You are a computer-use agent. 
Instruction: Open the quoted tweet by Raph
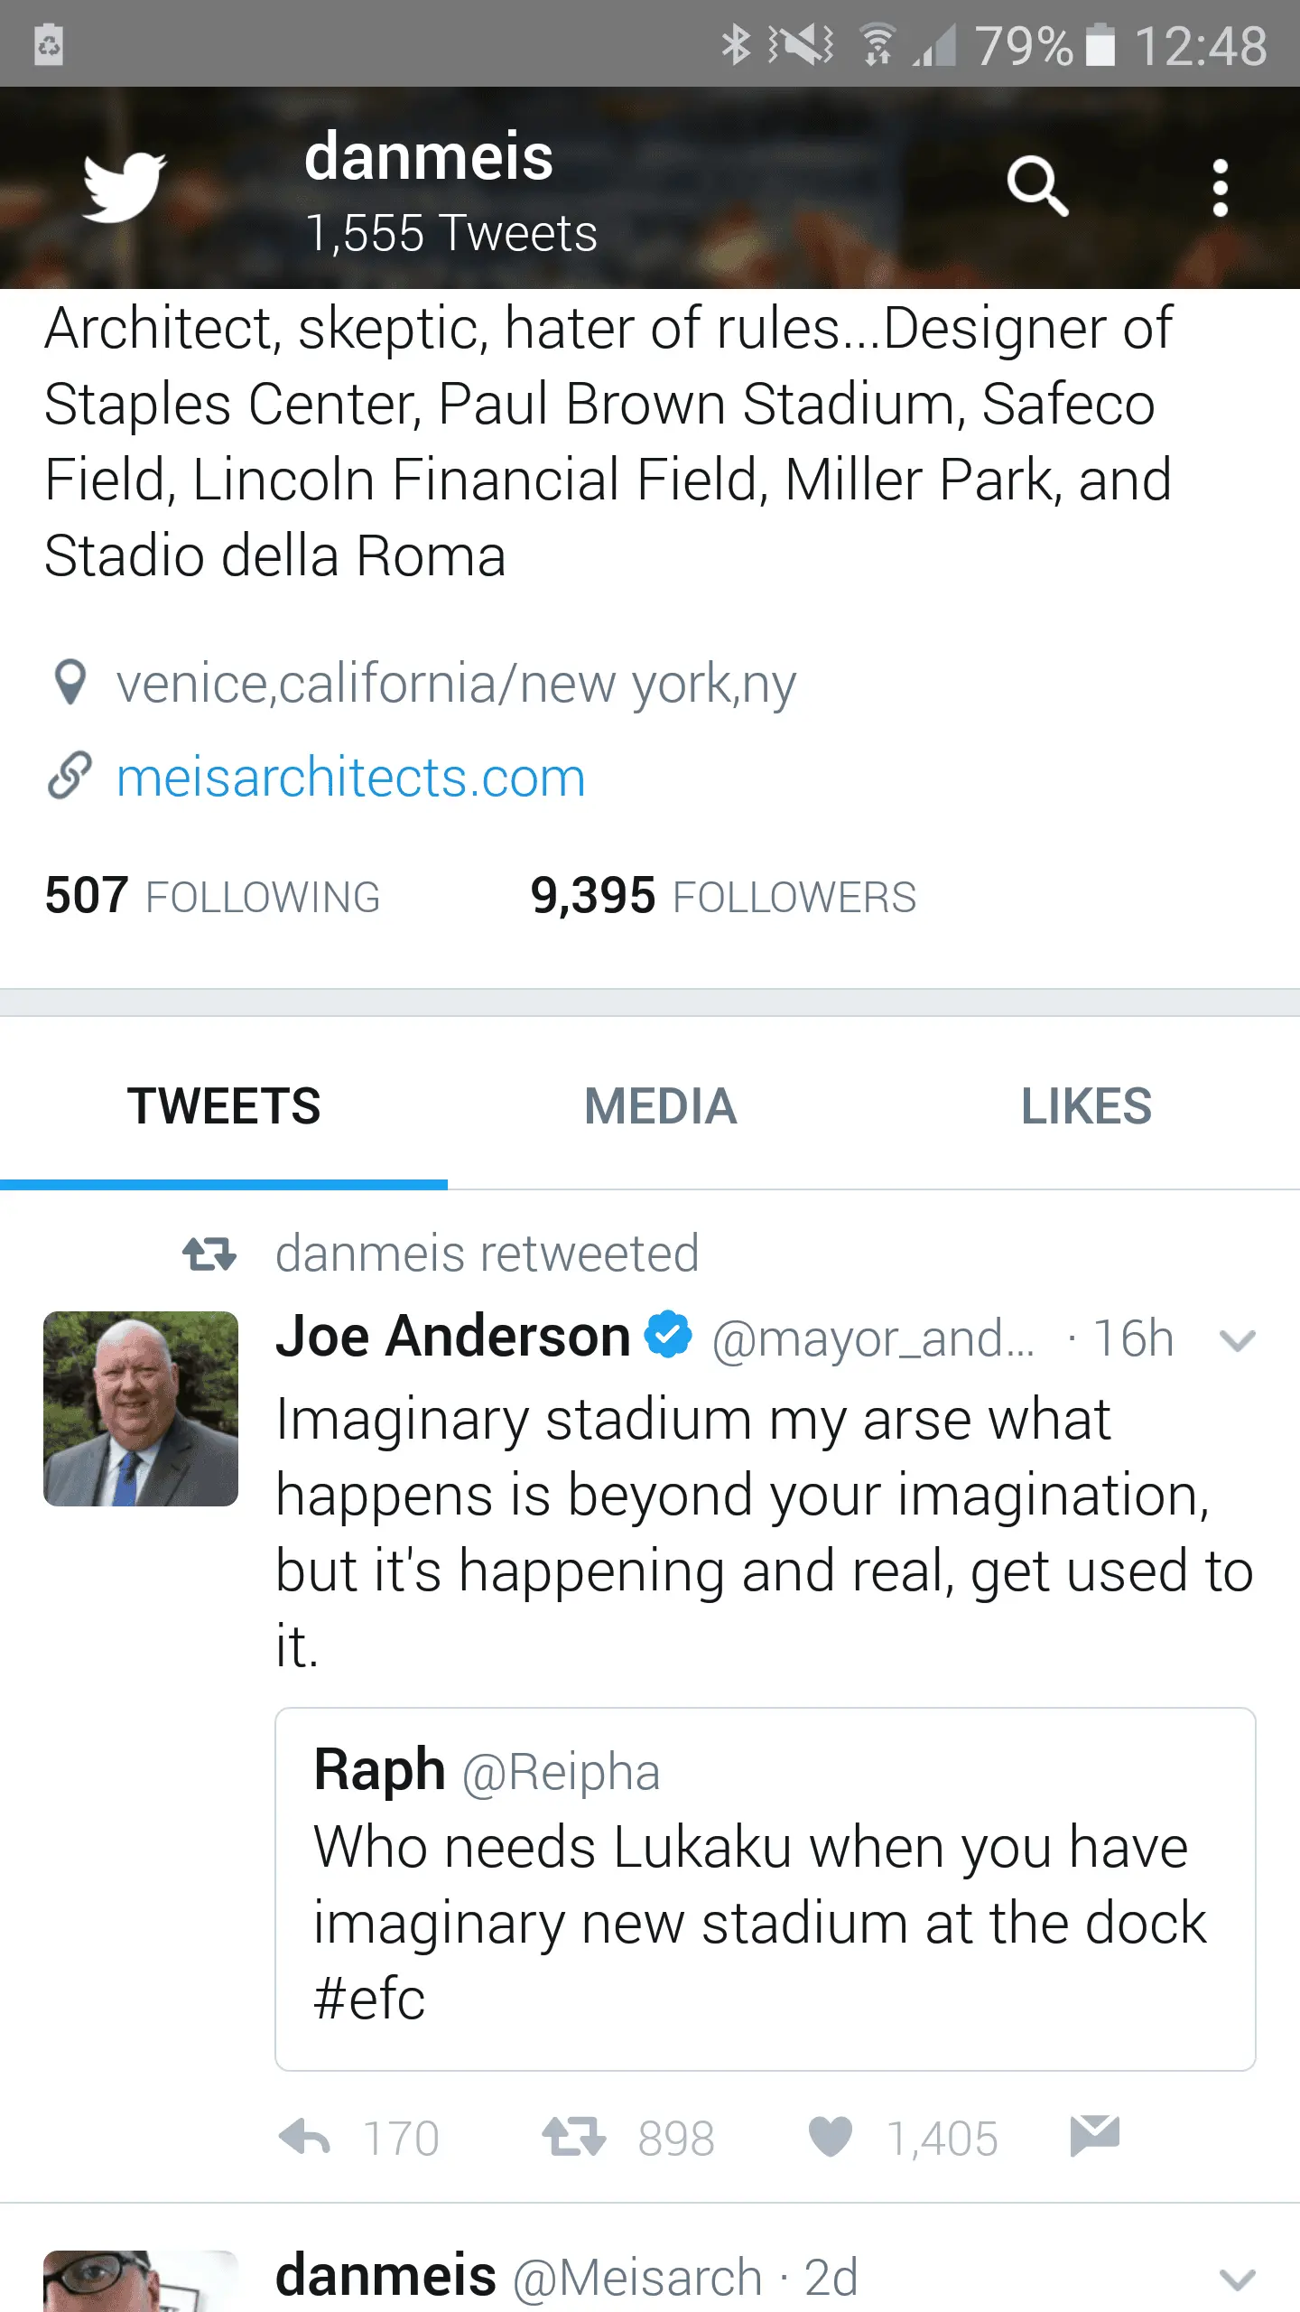(766, 1889)
